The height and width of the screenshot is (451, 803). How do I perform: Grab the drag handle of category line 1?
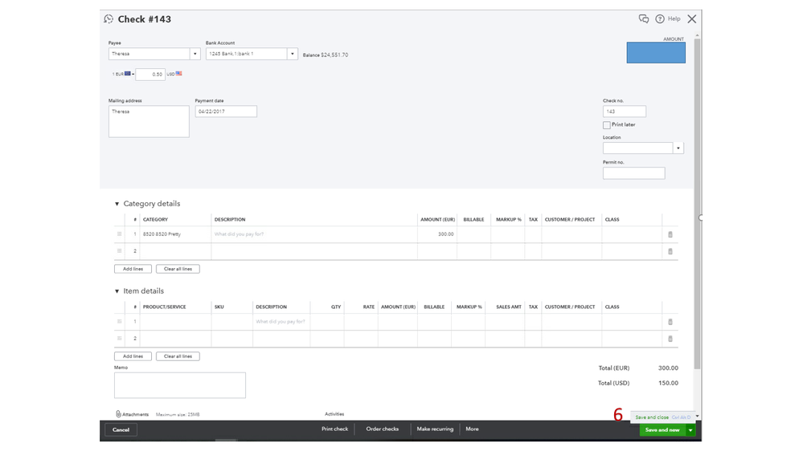click(x=119, y=234)
